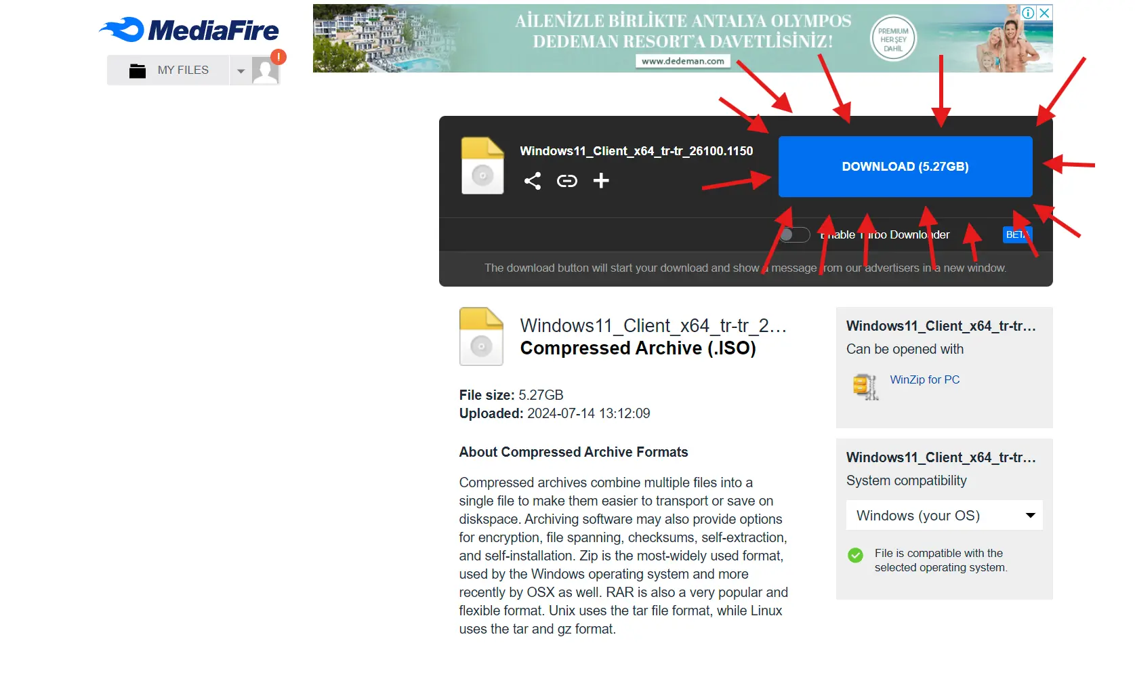This screenshot has width=1135, height=700.
Task: Click the File size 5.27GB text
Action: (x=512, y=395)
